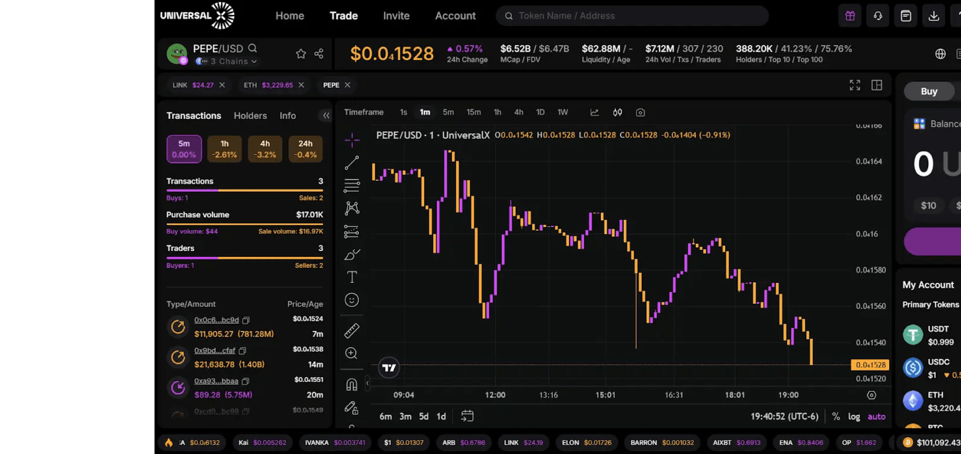Screen dimensions: 961x454
Task: Open chart settings gear near time axis
Action: pos(872,395)
